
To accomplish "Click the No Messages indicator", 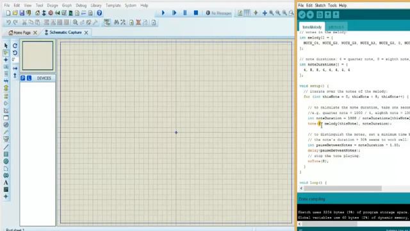I will tap(218, 13).
